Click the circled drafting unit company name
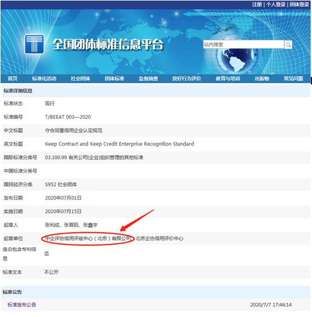The height and width of the screenshot is (317, 312). click(88, 238)
